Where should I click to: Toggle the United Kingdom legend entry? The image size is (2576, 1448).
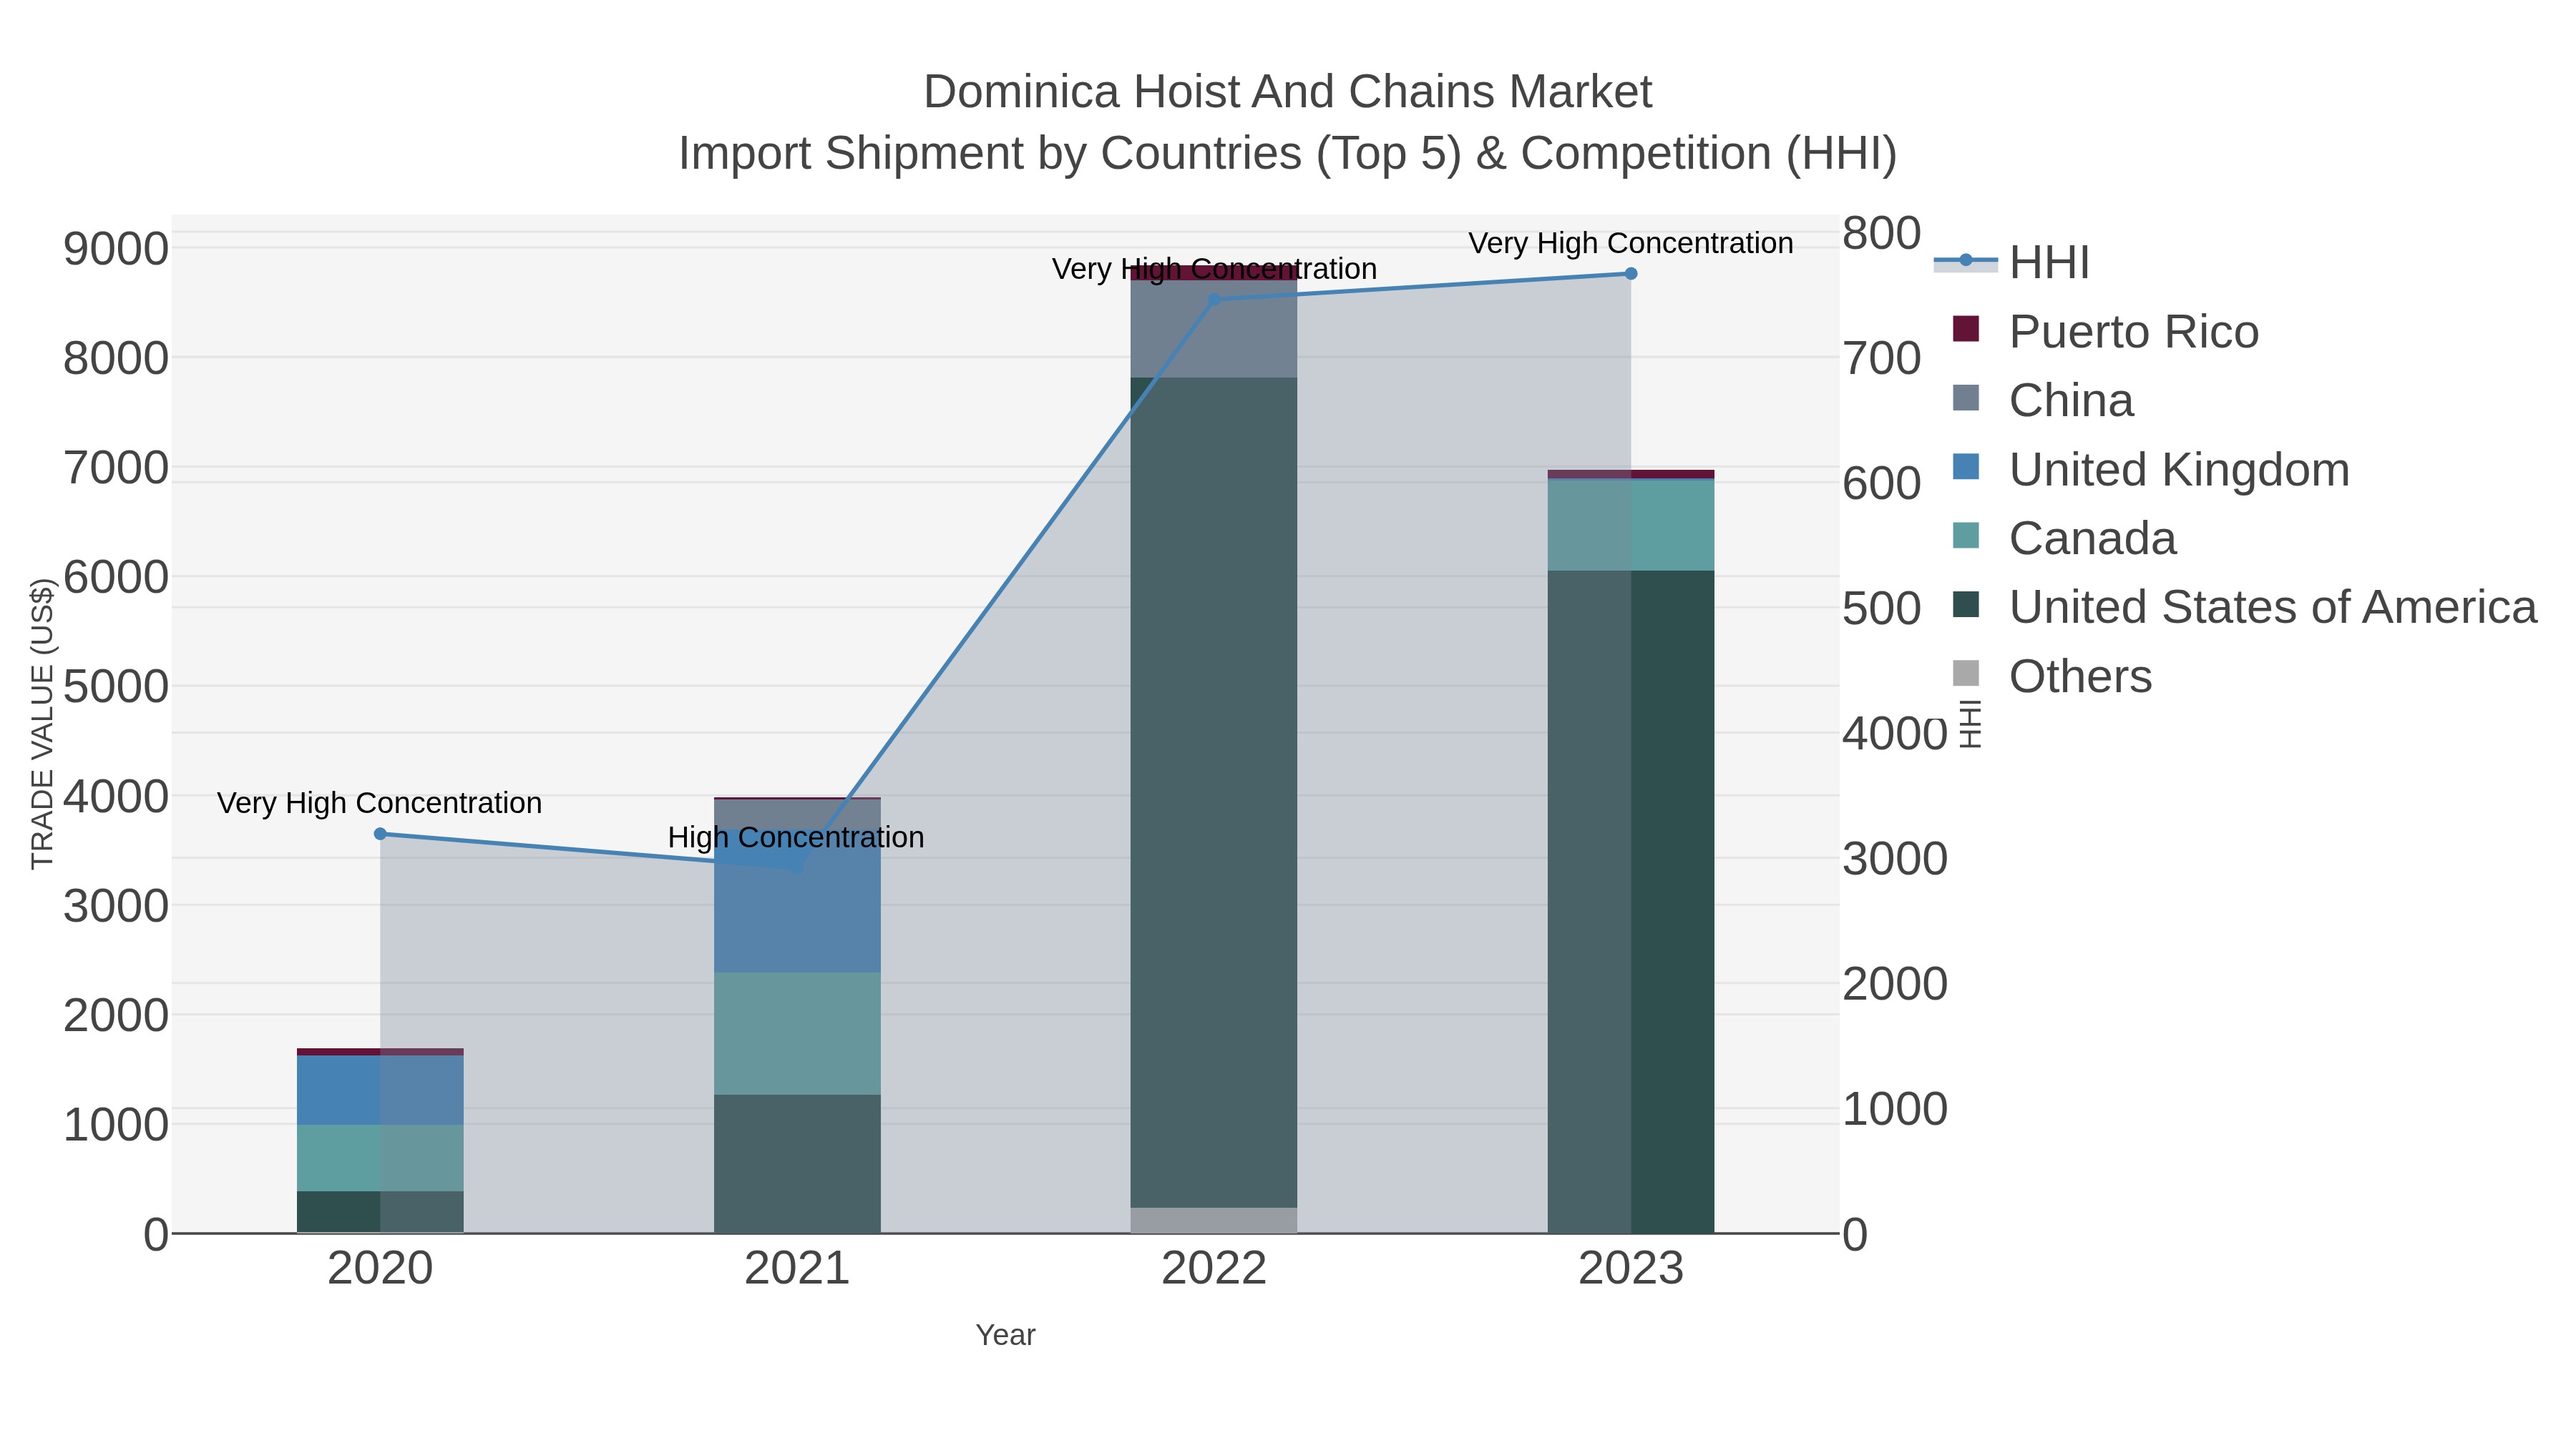[2150, 470]
